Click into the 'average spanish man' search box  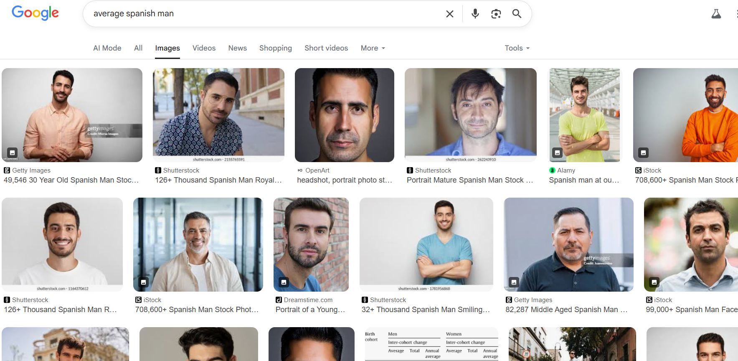point(267,14)
